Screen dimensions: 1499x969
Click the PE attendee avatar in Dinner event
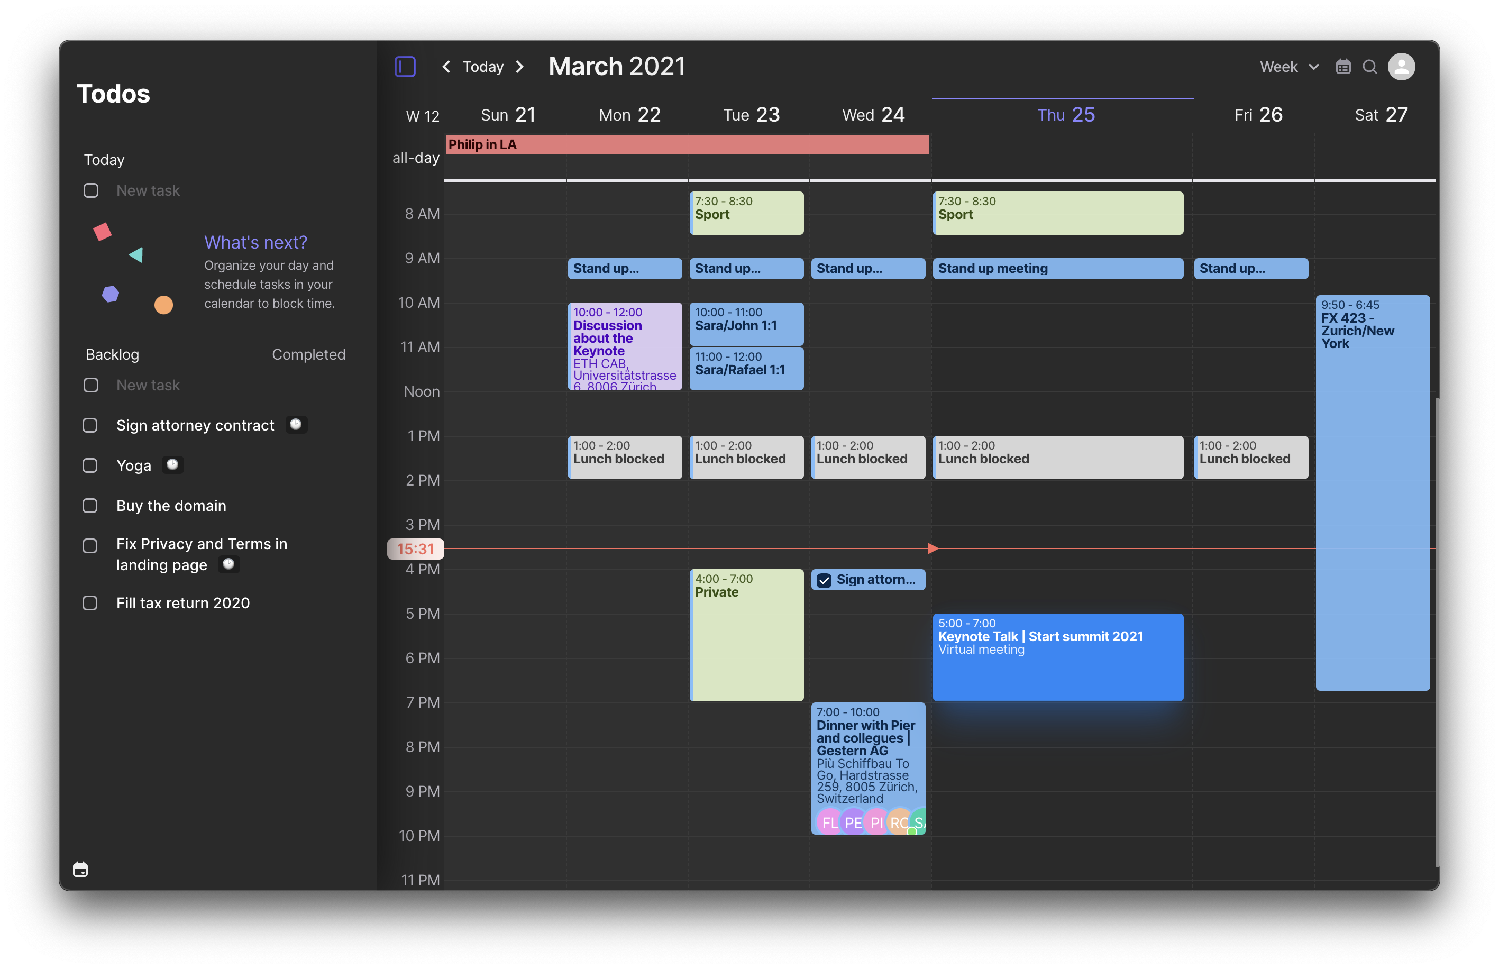coord(853,822)
